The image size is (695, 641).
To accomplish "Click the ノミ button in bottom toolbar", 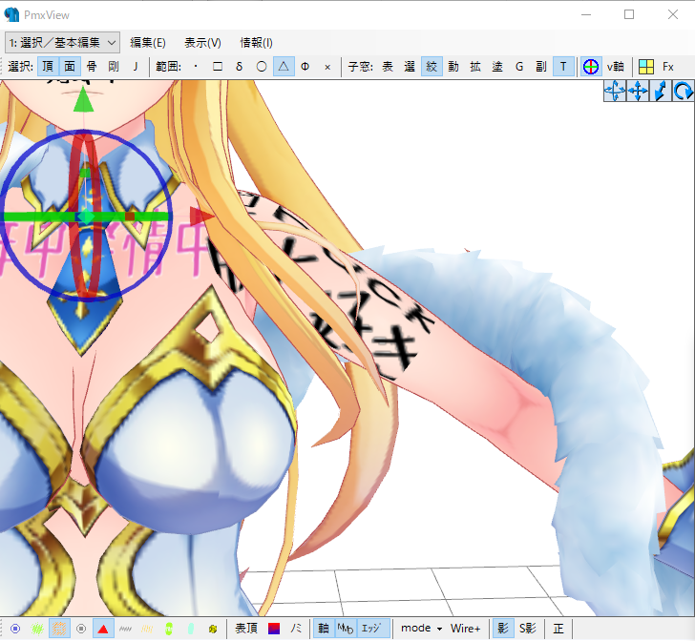I will pyautogui.click(x=296, y=629).
